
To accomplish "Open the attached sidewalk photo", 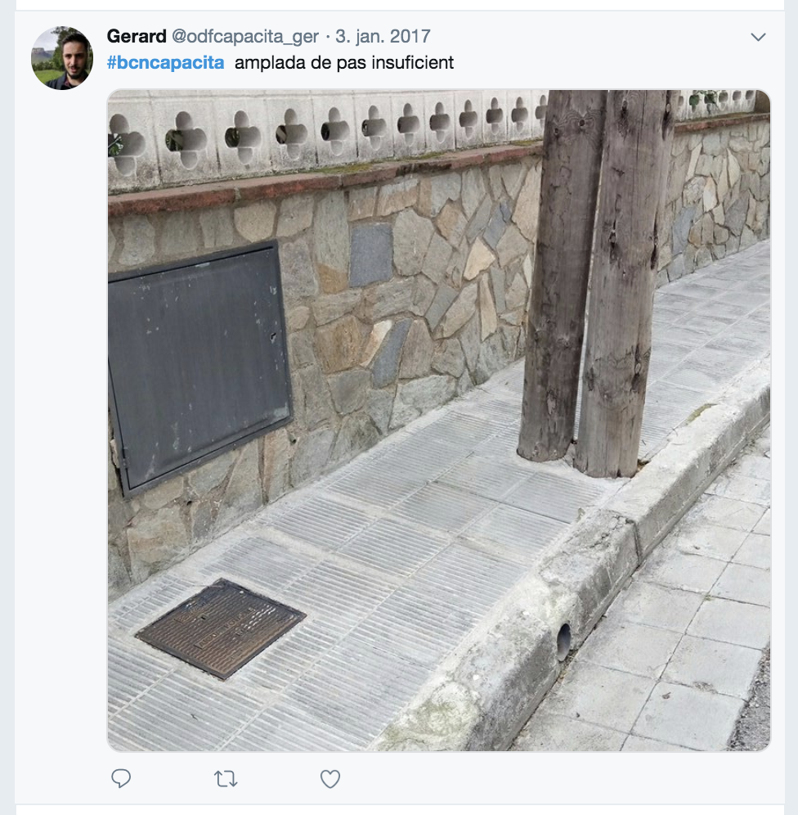I will click(x=439, y=421).
